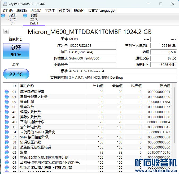Select the 意外断电计数 row
This screenshot has width=179, height=174.
point(87,127)
